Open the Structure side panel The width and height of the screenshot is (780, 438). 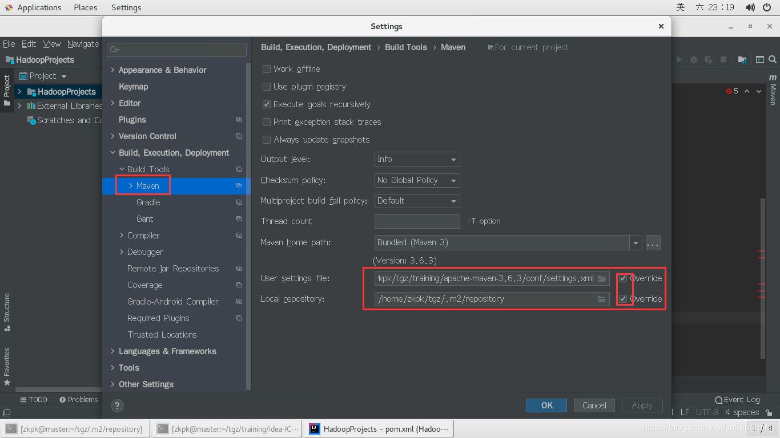[x=7, y=312]
